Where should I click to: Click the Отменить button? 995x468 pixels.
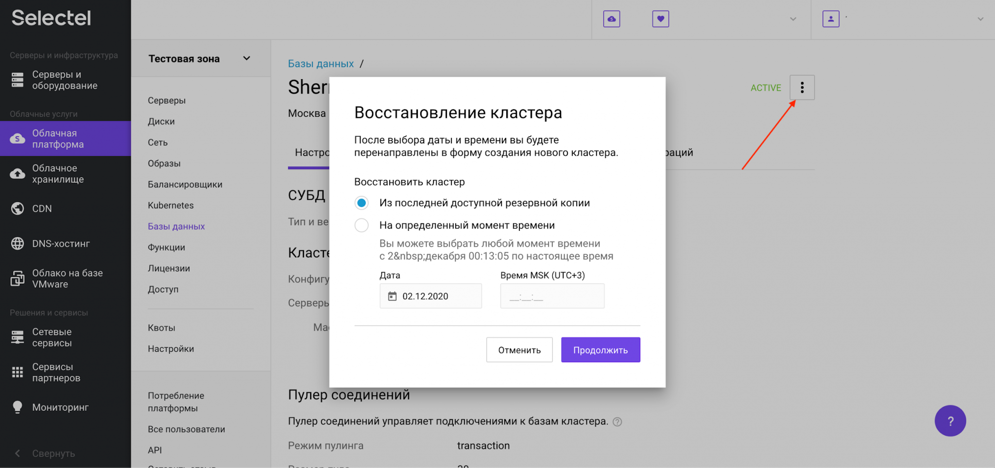click(x=519, y=350)
